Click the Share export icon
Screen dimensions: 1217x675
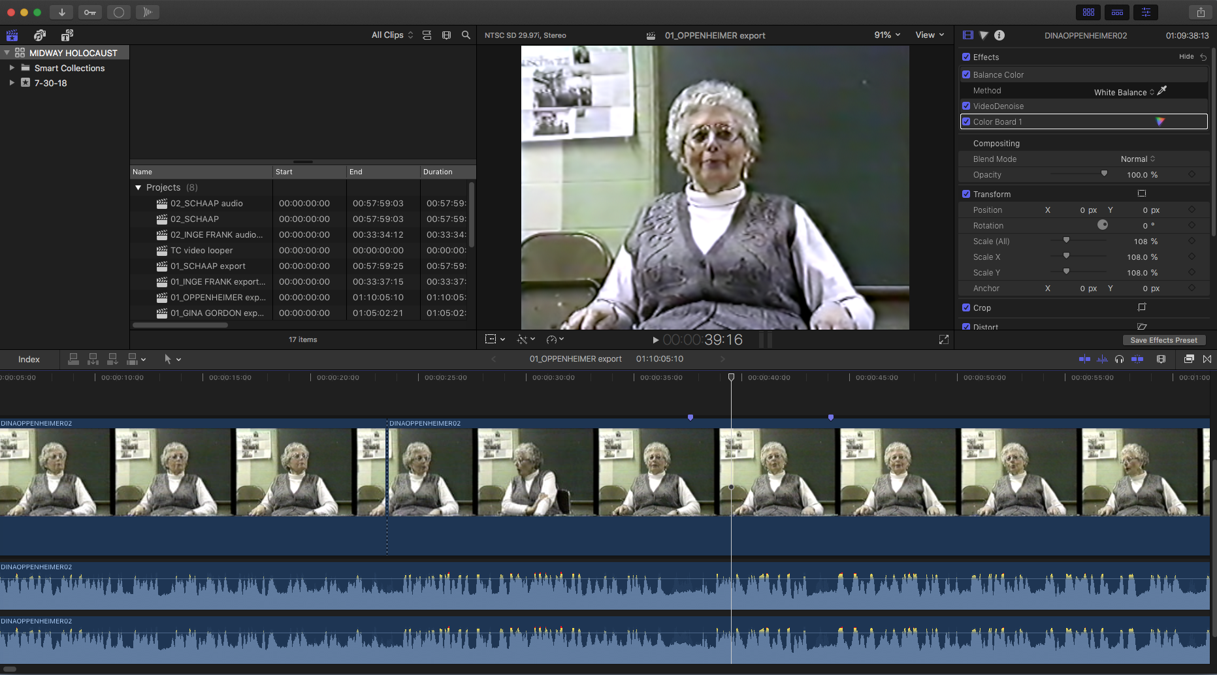click(1201, 12)
